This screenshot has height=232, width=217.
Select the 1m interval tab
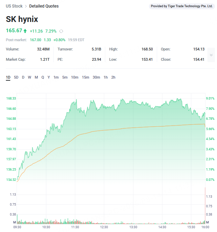pos(56,77)
